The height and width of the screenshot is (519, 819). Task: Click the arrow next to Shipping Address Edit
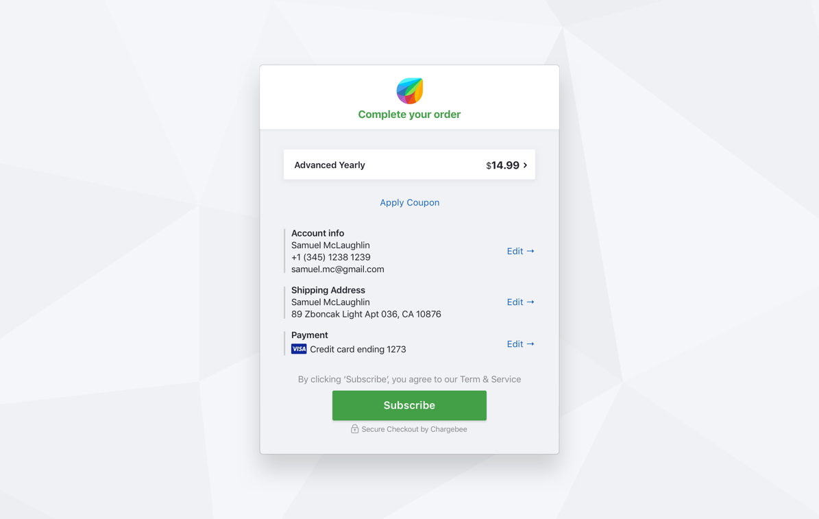coord(530,302)
